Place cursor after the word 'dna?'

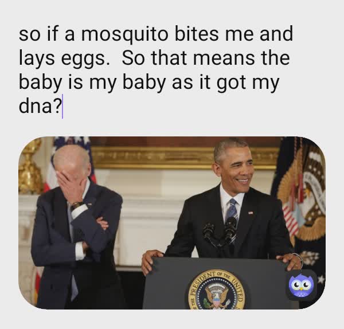pos(62,107)
